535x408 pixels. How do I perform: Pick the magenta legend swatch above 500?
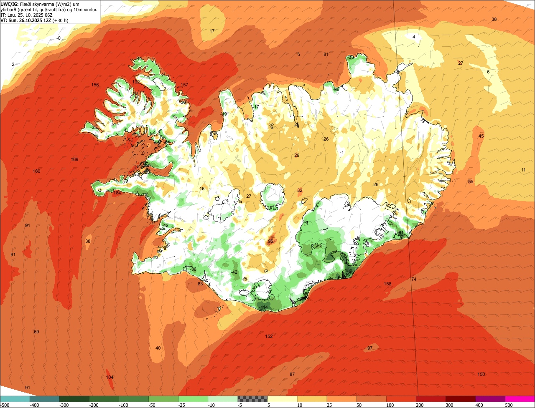(x=520, y=399)
